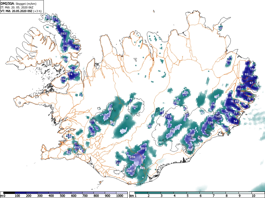Click the visibility value 546

(x=113, y=122)
